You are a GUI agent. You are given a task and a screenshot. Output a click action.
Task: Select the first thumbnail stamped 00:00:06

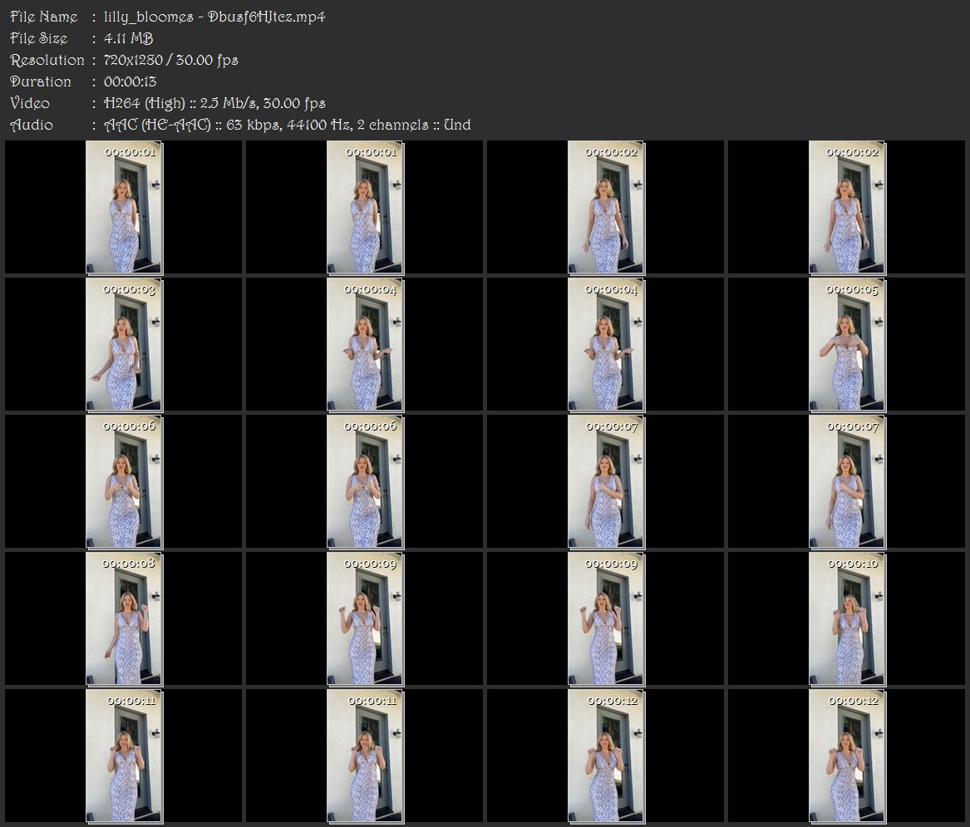pos(124,482)
